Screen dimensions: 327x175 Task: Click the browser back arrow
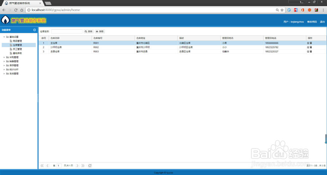tap(4, 10)
